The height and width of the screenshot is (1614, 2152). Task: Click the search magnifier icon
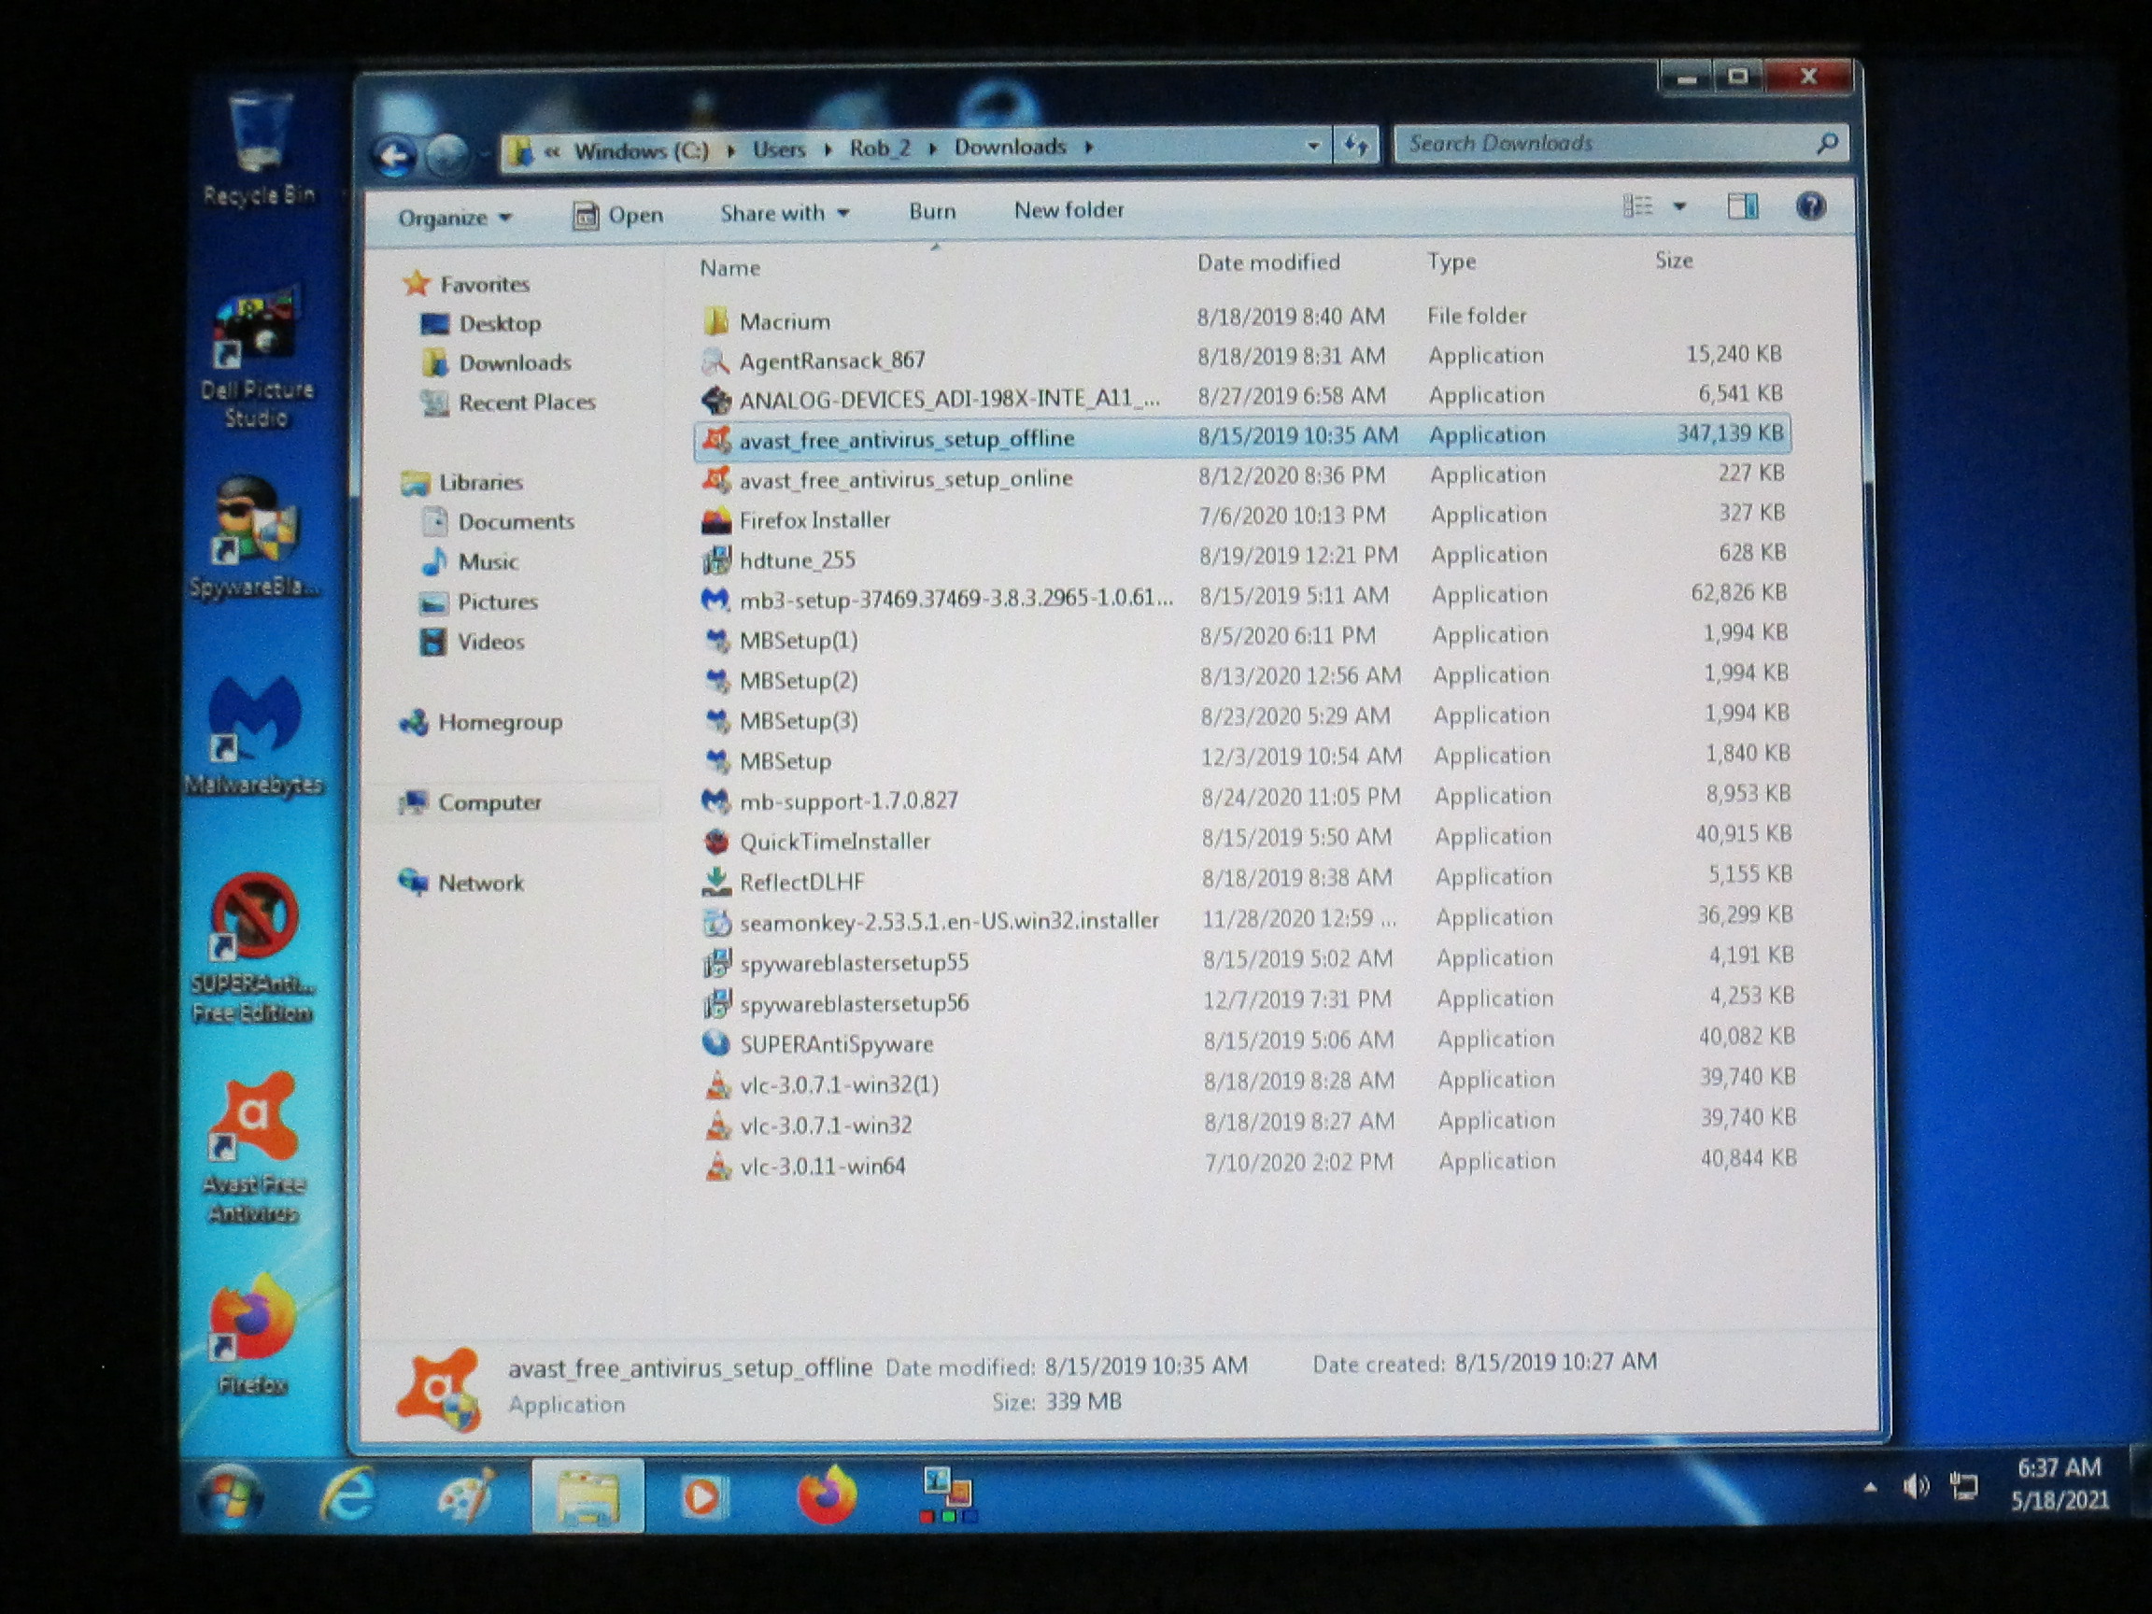coord(1826,143)
